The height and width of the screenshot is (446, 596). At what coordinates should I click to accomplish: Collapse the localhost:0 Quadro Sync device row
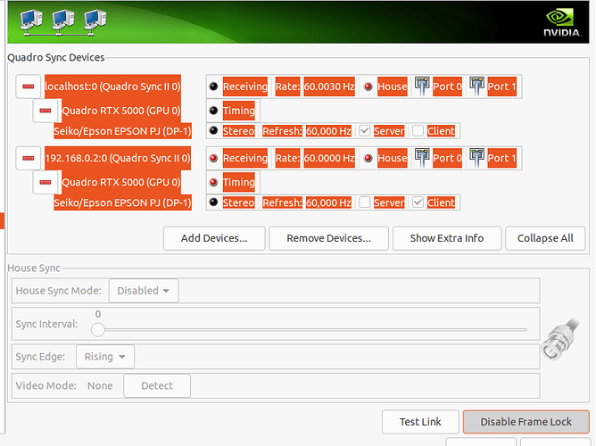29,87
